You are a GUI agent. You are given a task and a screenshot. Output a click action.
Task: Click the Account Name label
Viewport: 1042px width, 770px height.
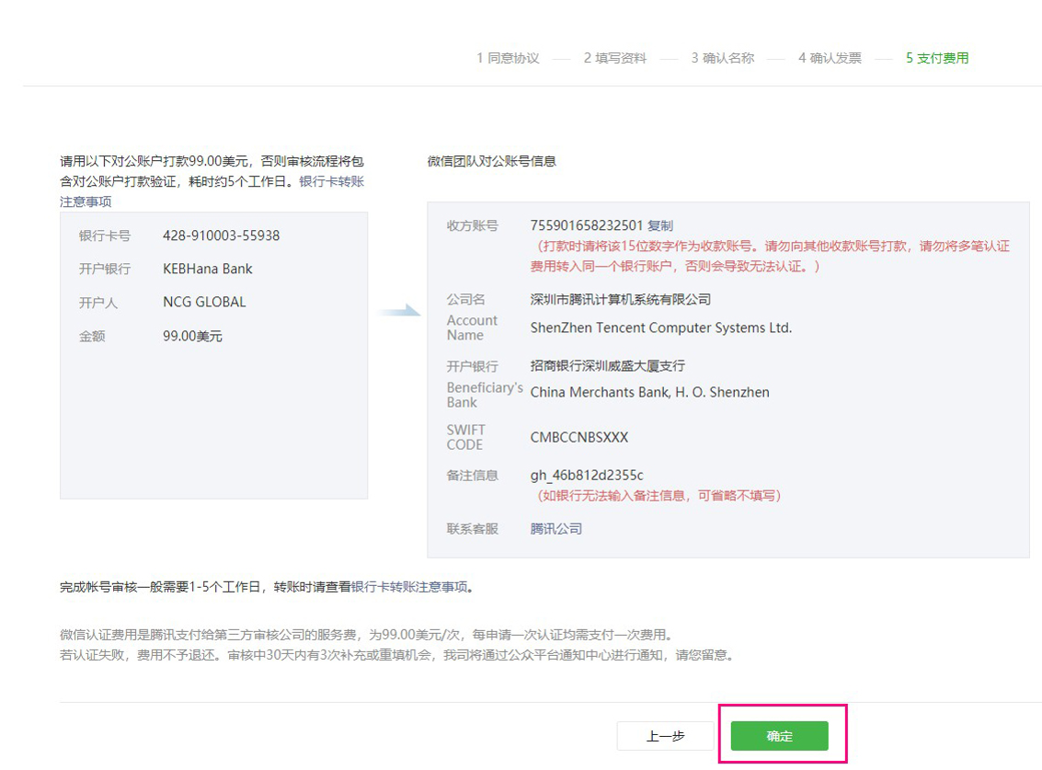coord(471,328)
